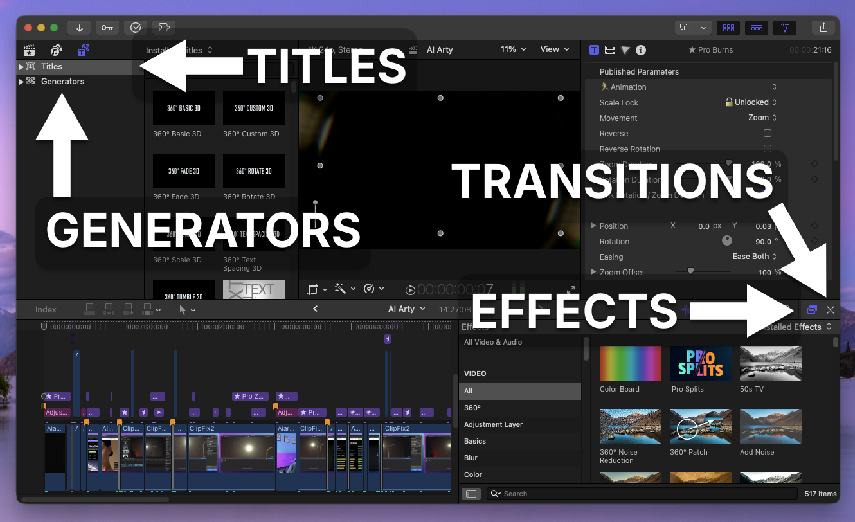Viewport: 855px width, 522px height.
Task: Select the Blur effects category
Action: point(471,458)
